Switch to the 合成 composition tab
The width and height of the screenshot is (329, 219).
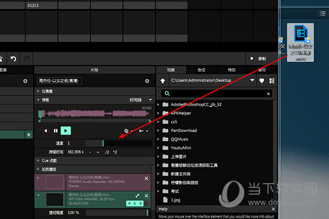(201, 70)
